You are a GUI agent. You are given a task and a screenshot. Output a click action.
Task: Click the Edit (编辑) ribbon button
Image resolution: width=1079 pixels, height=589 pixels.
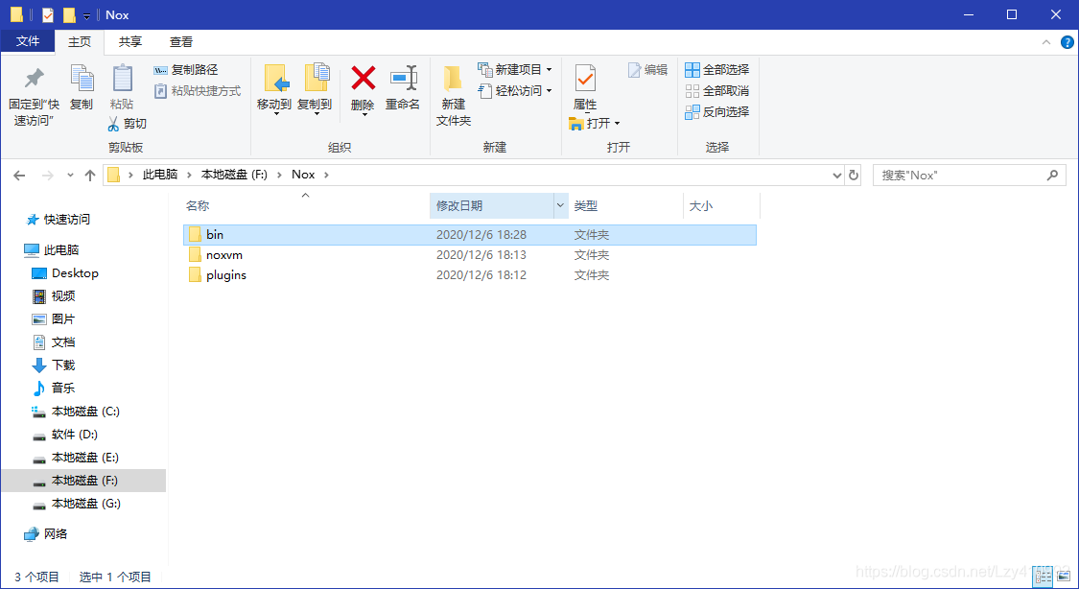coord(647,69)
